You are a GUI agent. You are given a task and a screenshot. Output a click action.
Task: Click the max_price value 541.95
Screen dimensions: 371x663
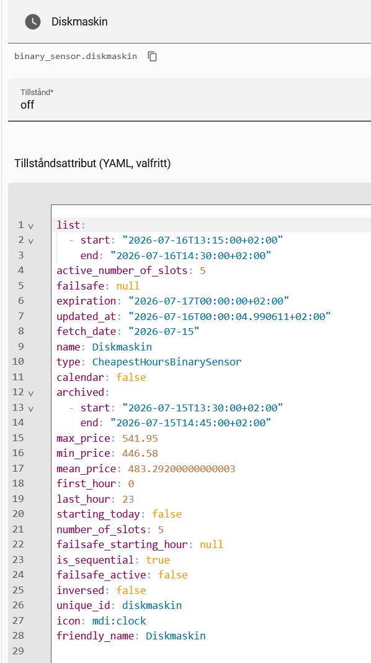click(x=140, y=438)
